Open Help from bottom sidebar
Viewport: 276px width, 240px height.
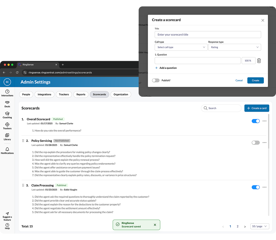pyautogui.click(x=7, y=227)
